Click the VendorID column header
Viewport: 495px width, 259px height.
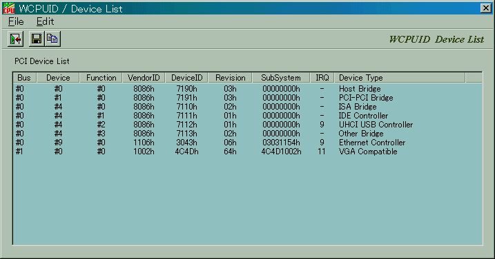point(144,78)
